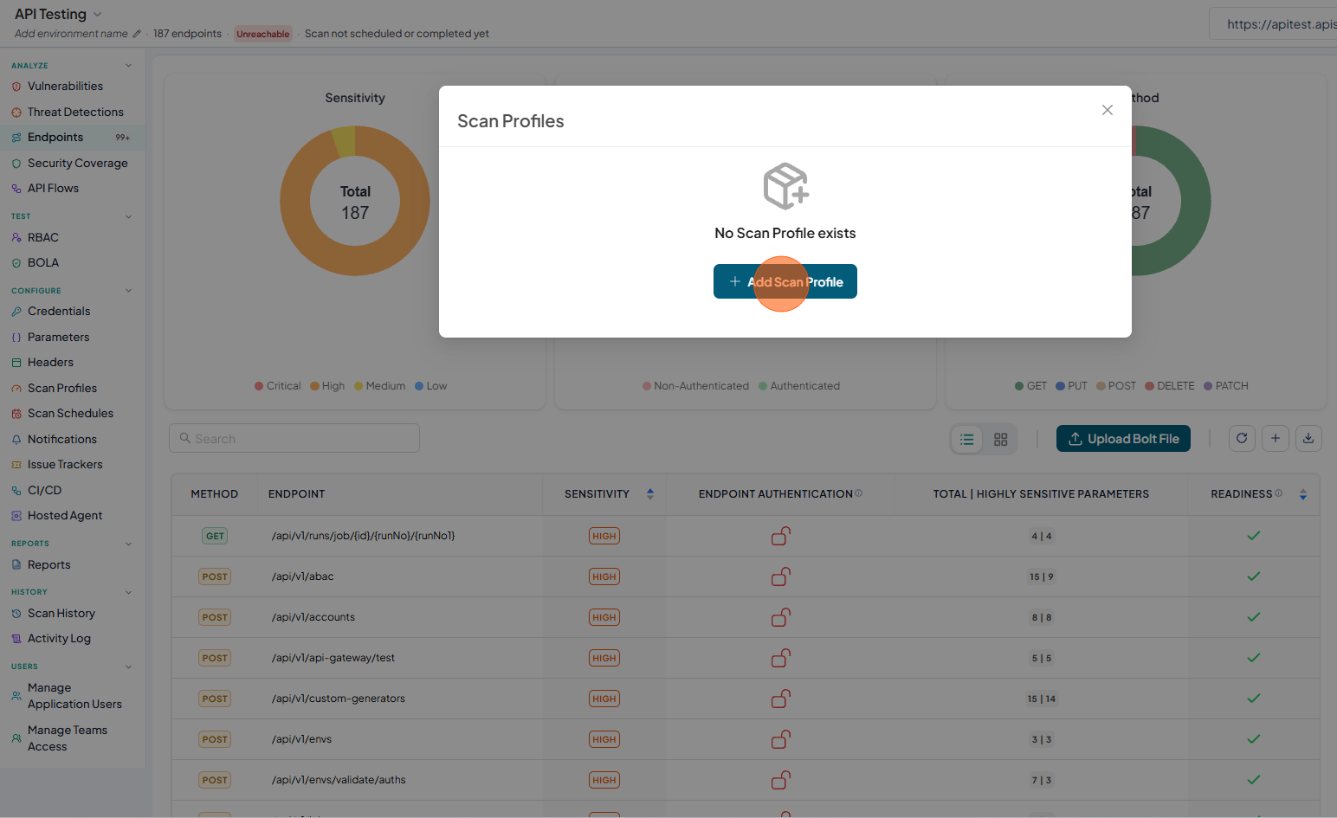Click the Readiness column sort arrows

click(1303, 494)
